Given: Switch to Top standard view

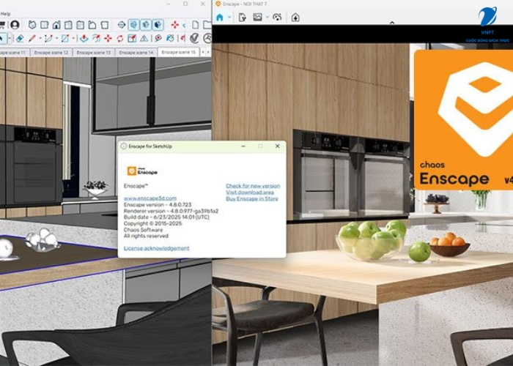Looking at the screenshot, I should tap(45, 25).
